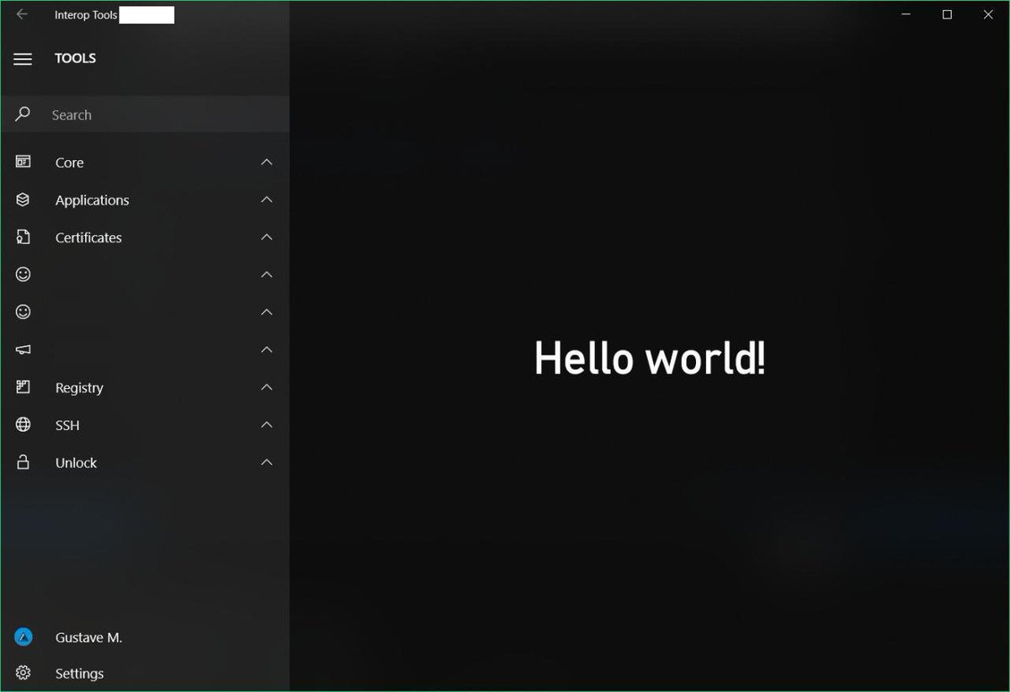Click the Applications package icon
This screenshot has height=692, width=1010.
coord(23,200)
